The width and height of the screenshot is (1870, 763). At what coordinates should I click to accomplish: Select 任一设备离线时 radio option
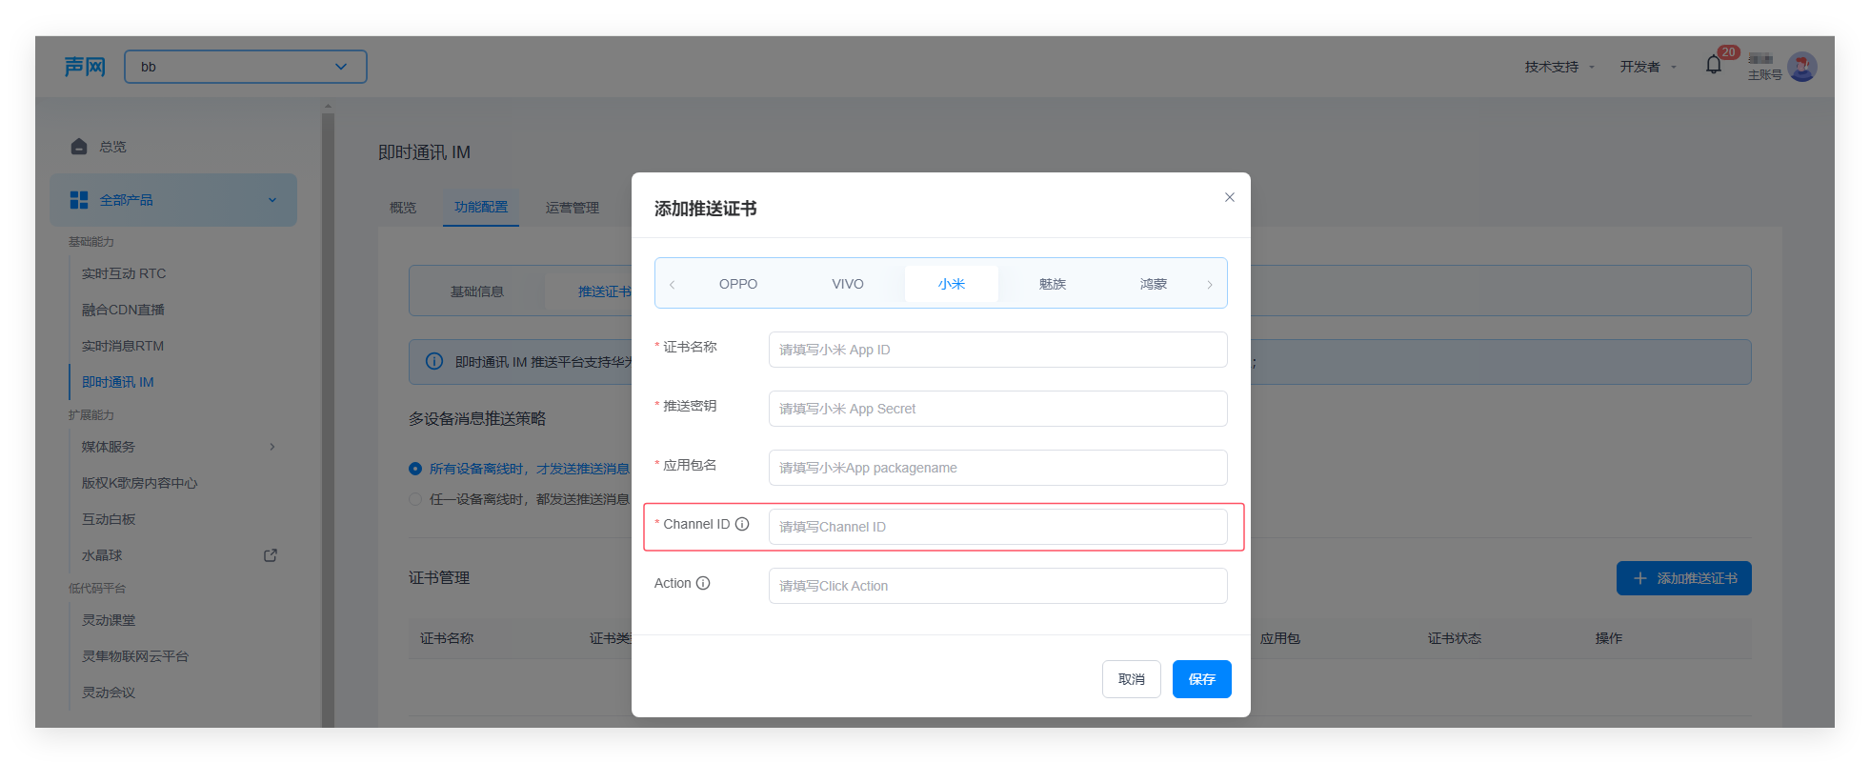(x=415, y=499)
